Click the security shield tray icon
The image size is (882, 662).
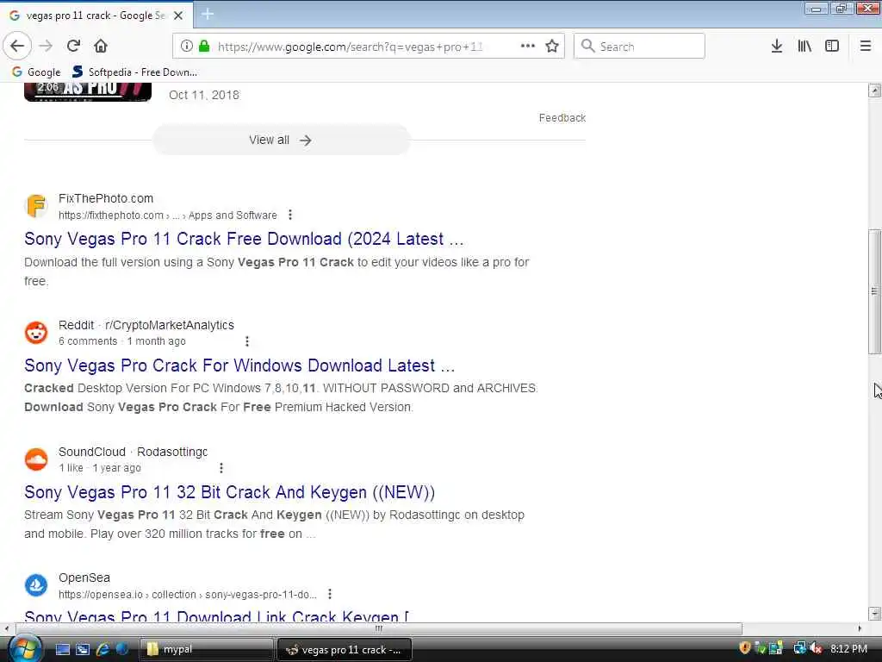point(745,648)
